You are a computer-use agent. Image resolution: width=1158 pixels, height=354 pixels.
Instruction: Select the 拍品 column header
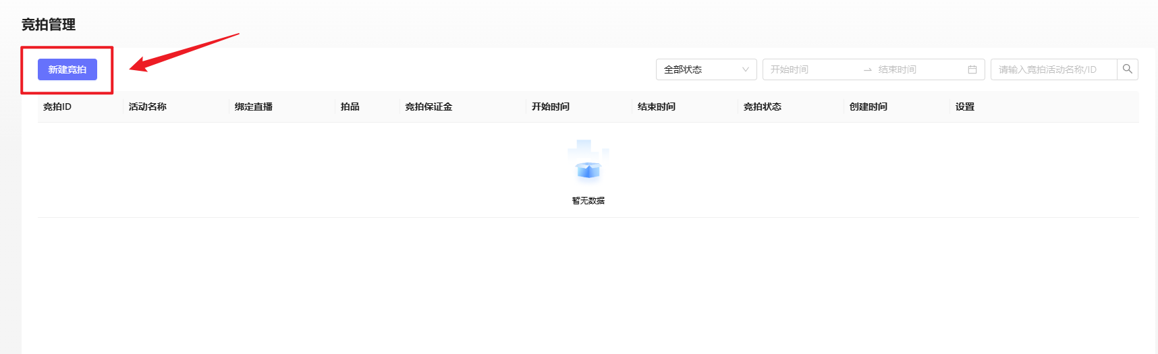(x=350, y=107)
